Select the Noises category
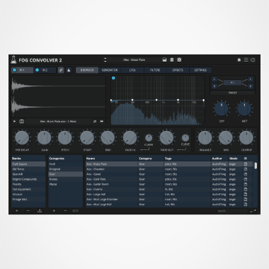The image size is (269, 269). pos(65,179)
